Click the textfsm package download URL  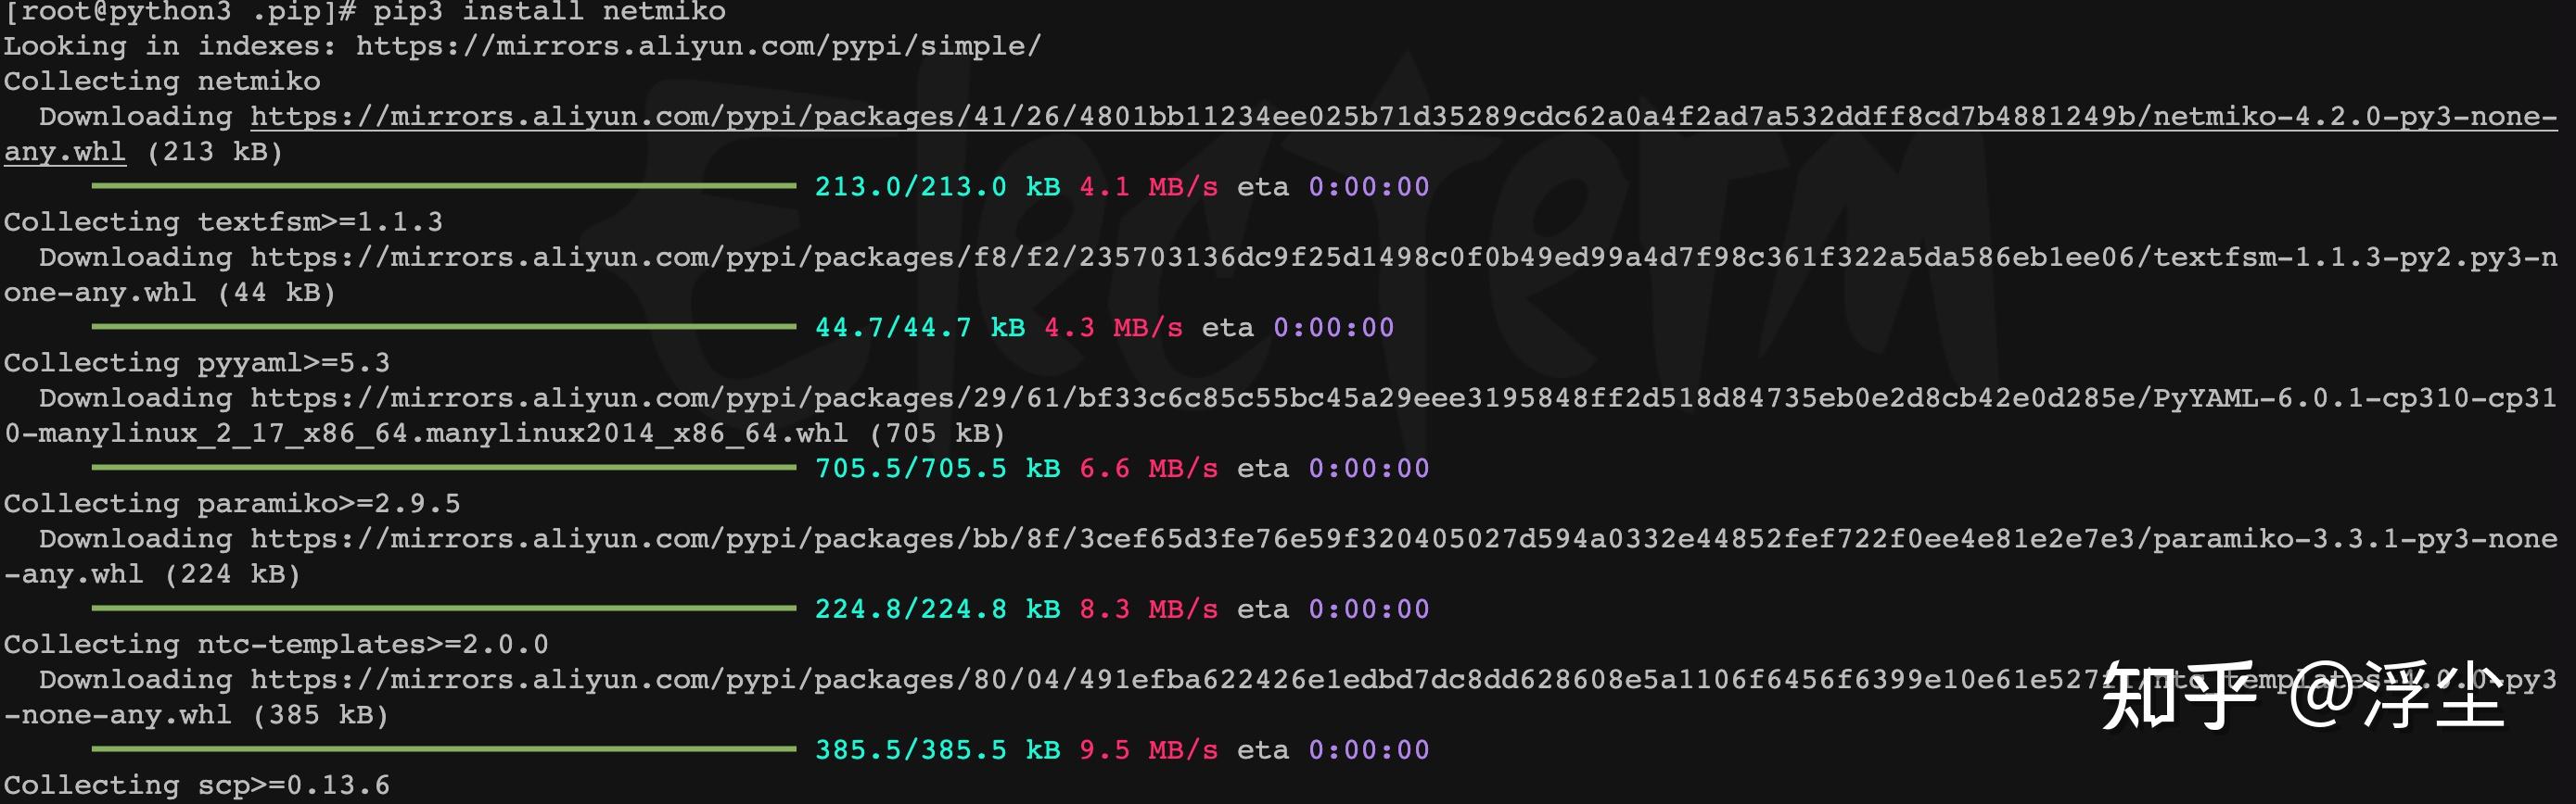[1400, 258]
